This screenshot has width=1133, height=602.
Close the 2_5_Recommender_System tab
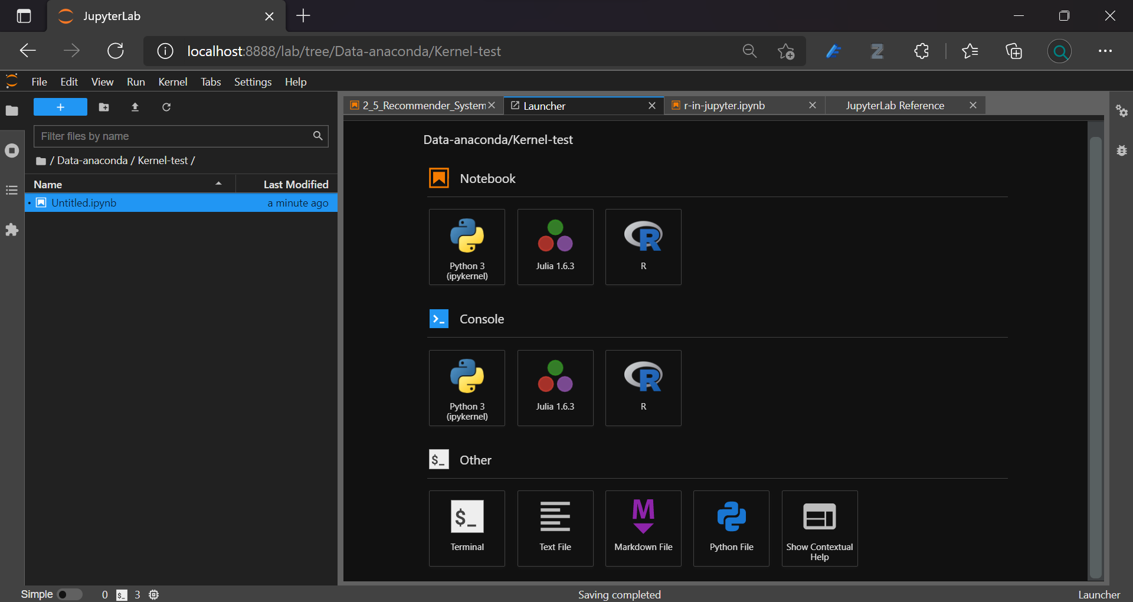coord(492,105)
